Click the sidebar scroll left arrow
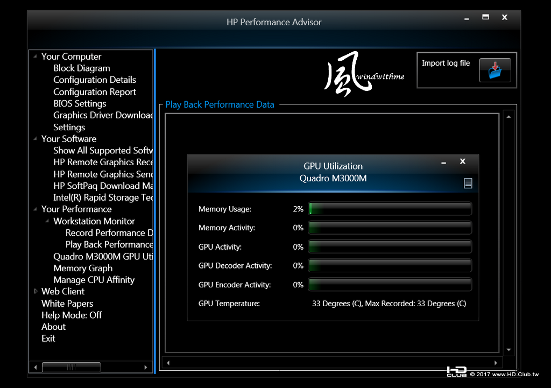This screenshot has width=551, height=388. click(x=35, y=367)
